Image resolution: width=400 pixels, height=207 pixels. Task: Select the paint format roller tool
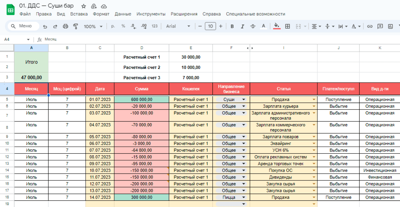click(x=76, y=26)
